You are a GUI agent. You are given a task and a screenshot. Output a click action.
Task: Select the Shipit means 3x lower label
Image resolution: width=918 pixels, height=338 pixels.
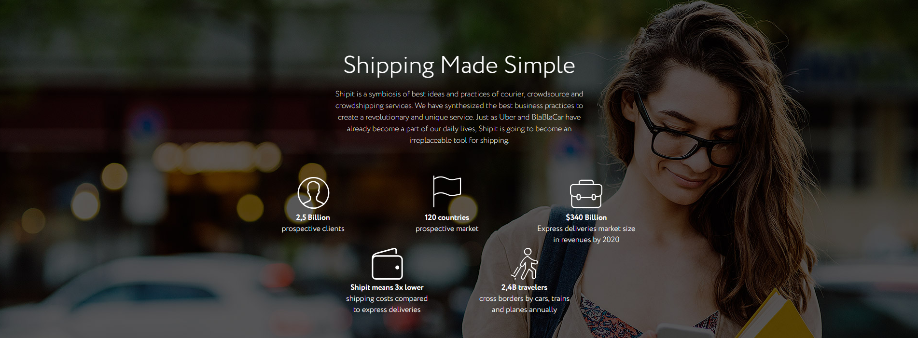[387, 287]
